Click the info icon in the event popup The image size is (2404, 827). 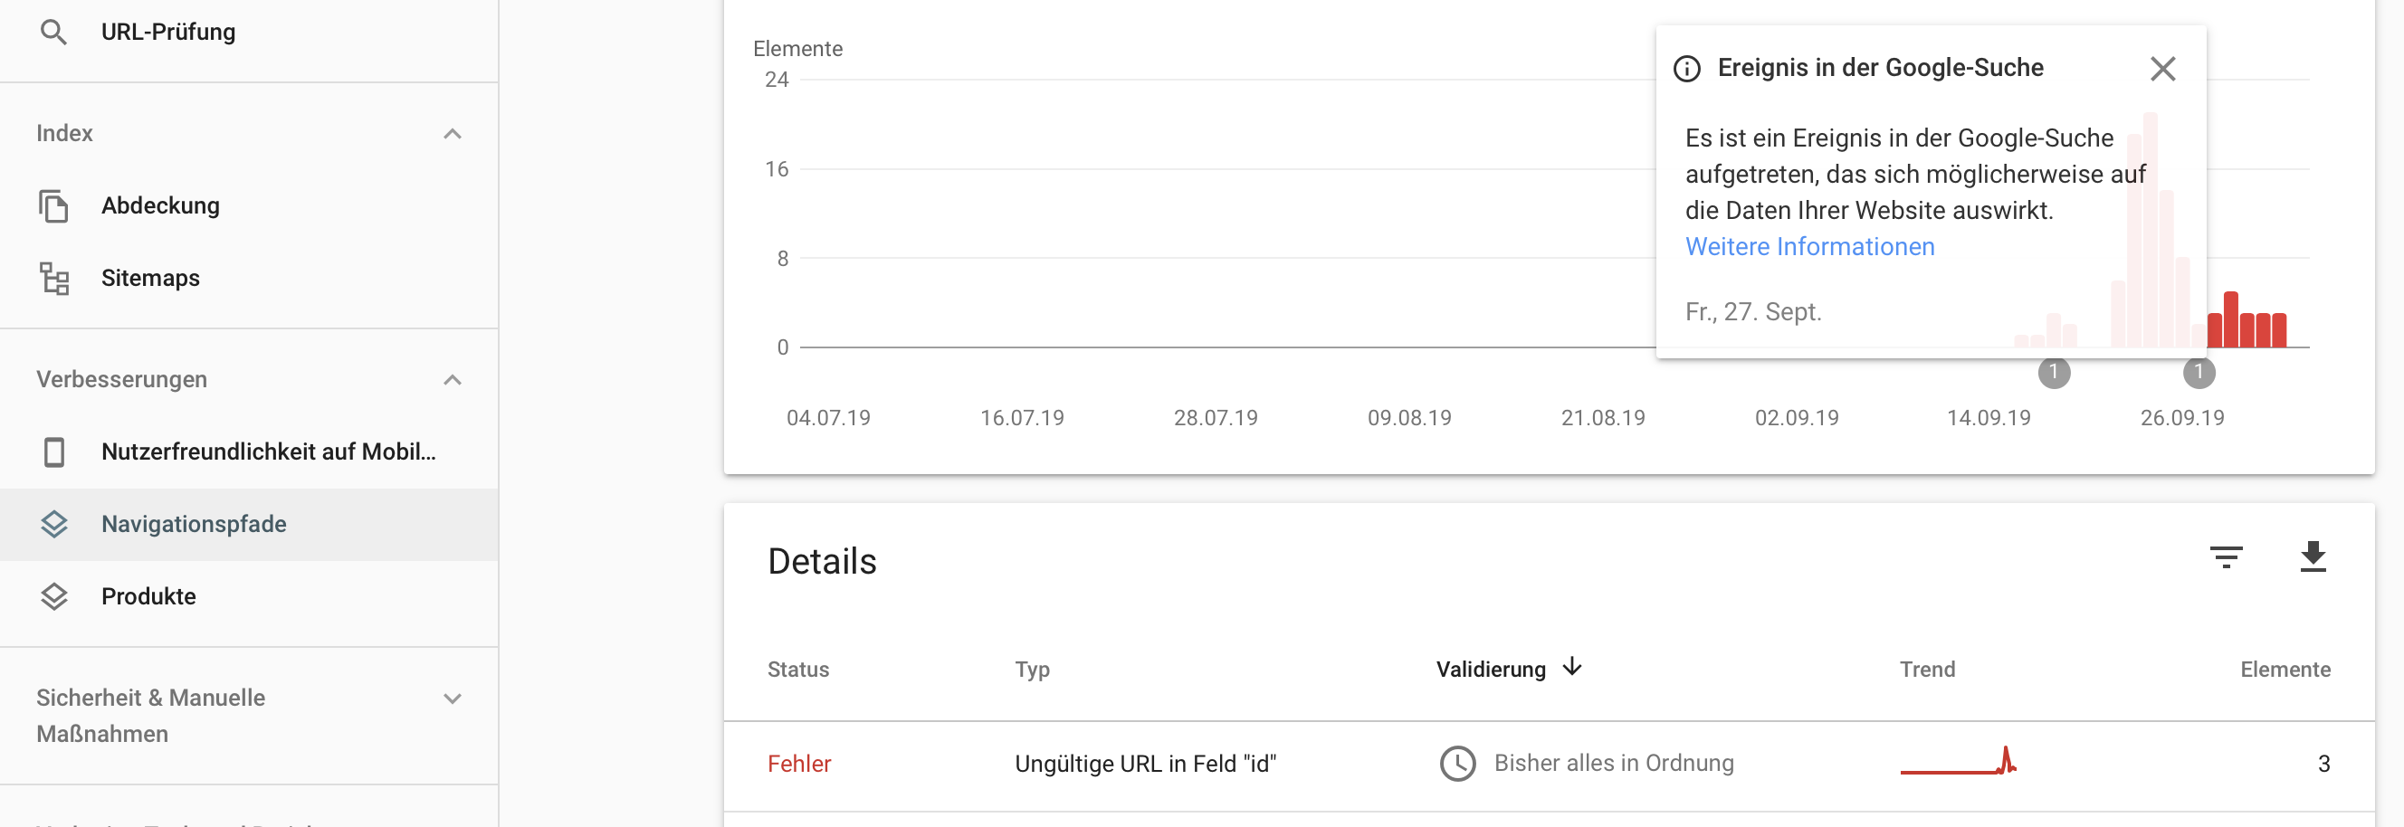coord(1687,69)
